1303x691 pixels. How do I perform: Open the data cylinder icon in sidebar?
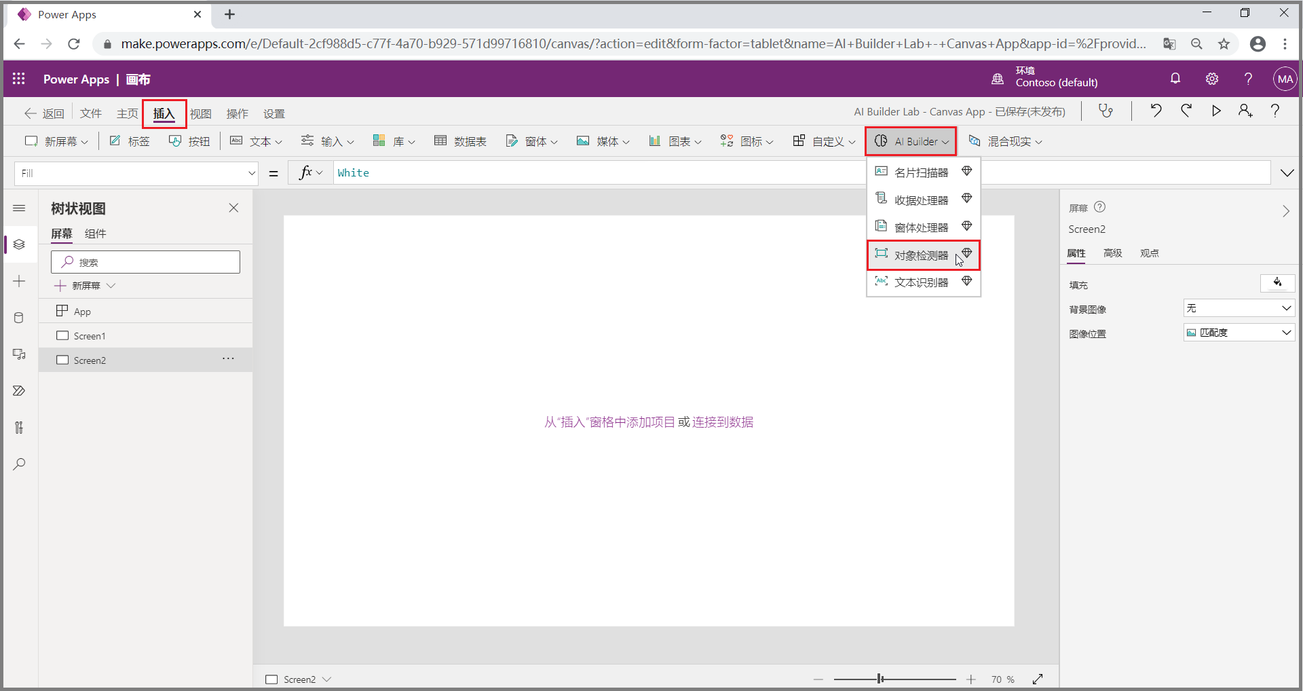pos(19,318)
